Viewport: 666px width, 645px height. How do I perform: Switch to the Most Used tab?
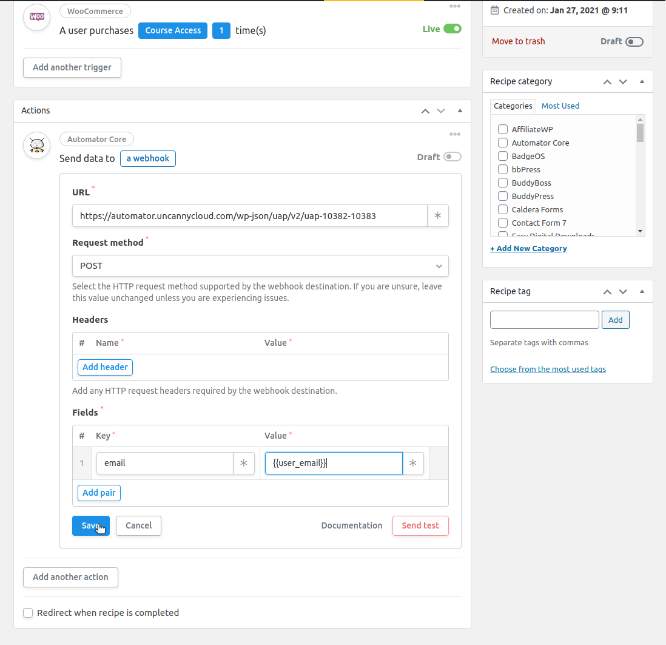click(x=560, y=106)
